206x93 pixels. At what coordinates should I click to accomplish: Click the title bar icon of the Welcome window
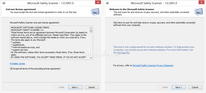[x=107, y=3]
